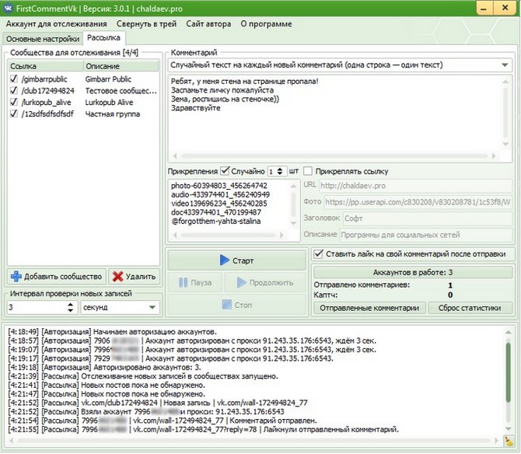The height and width of the screenshot is (454, 521).
Task: Close the FirstCommentVk window
Action: click(505, 8)
